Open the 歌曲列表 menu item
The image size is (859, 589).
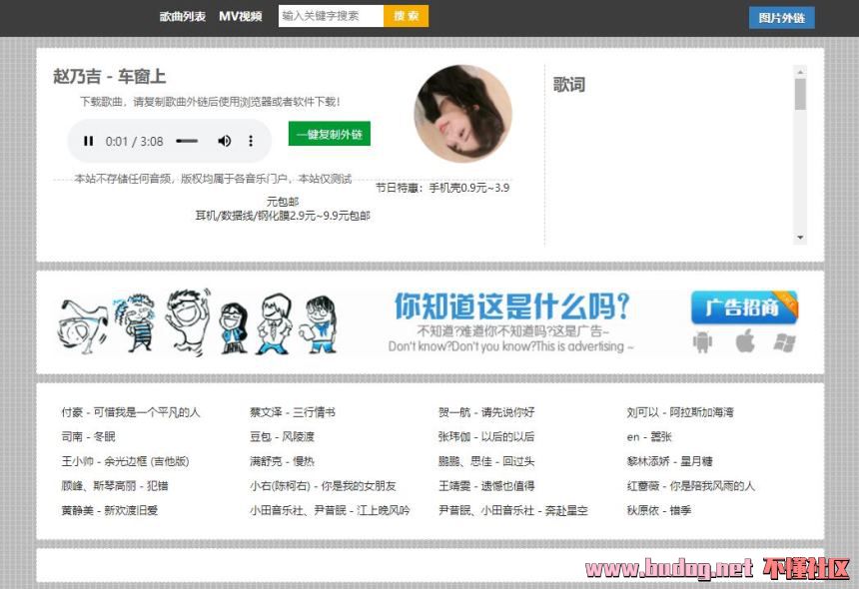click(x=183, y=16)
